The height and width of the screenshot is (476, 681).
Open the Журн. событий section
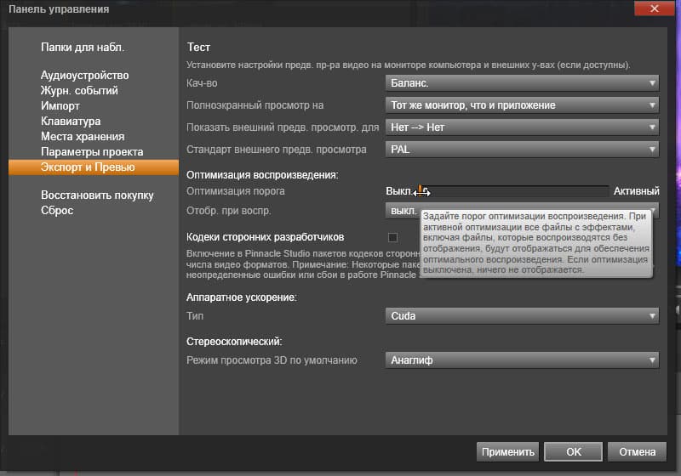(x=79, y=91)
